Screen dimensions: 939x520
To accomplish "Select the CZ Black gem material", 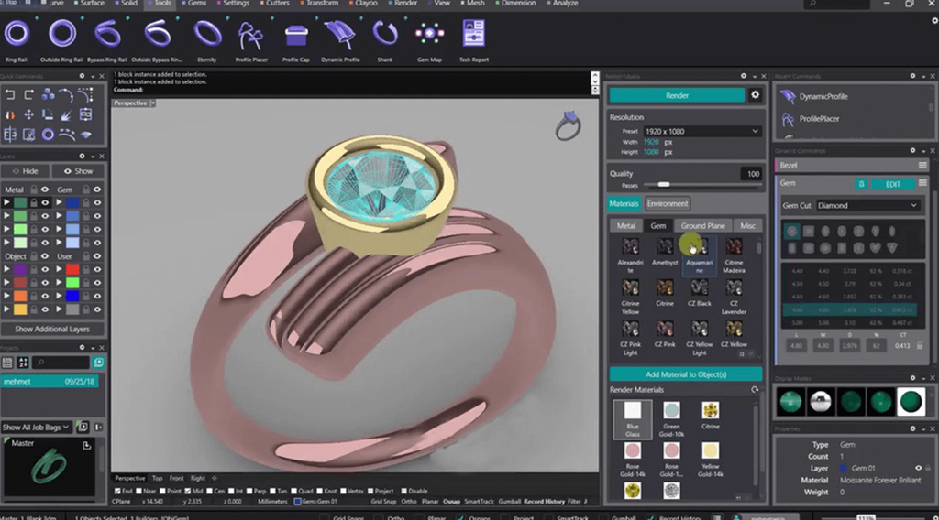I will tap(699, 293).
